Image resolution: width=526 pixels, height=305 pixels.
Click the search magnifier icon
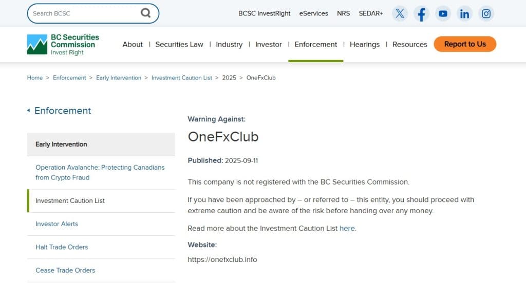click(146, 13)
